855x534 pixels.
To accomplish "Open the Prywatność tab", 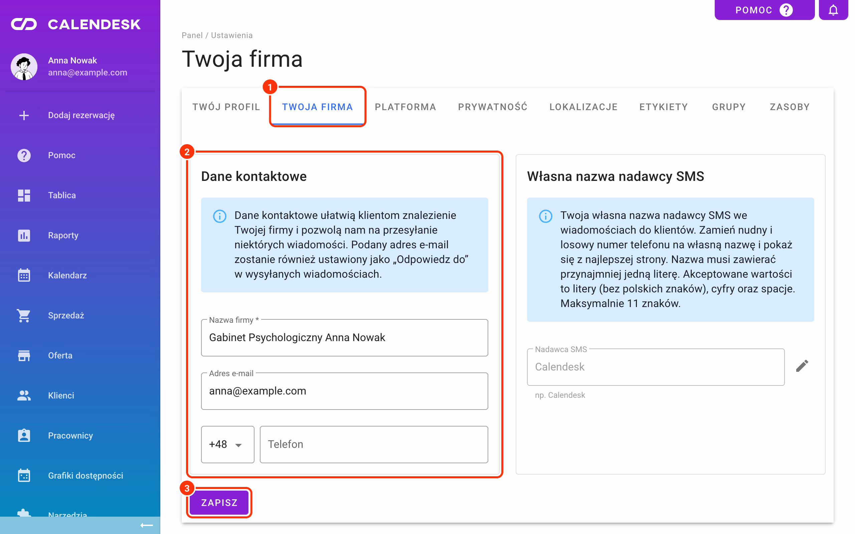I will pyautogui.click(x=493, y=107).
